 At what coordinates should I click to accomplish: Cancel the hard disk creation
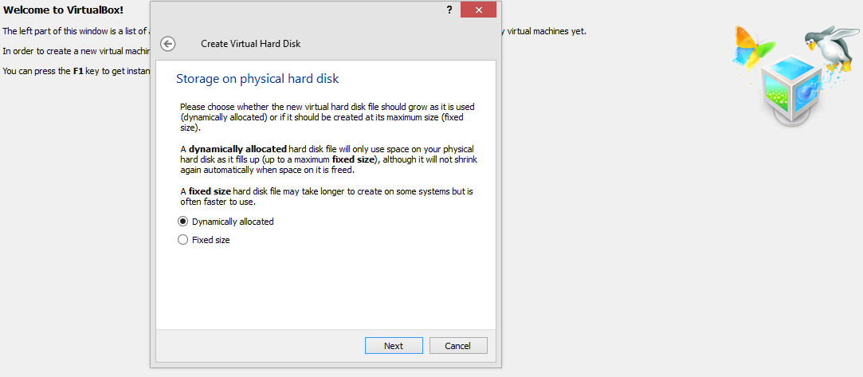(458, 346)
